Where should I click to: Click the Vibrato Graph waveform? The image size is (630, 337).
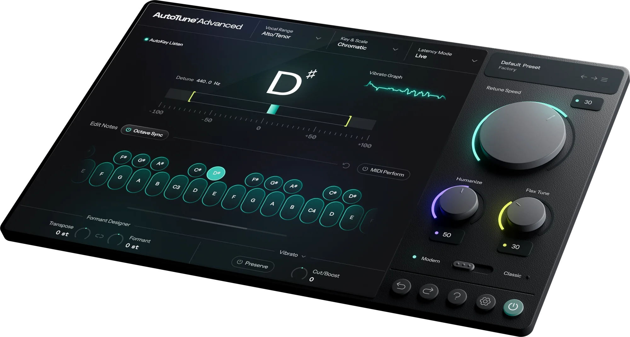coord(405,91)
